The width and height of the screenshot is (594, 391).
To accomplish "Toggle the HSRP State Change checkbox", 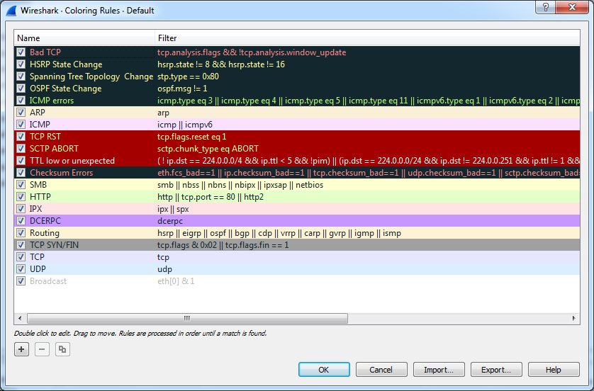I will [x=21, y=64].
